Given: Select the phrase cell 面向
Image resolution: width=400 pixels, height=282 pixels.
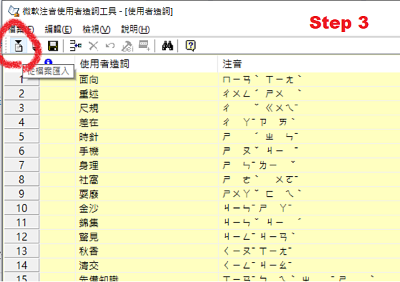Looking at the screenshot, I should pyautogui.click(x=147, y=79).
